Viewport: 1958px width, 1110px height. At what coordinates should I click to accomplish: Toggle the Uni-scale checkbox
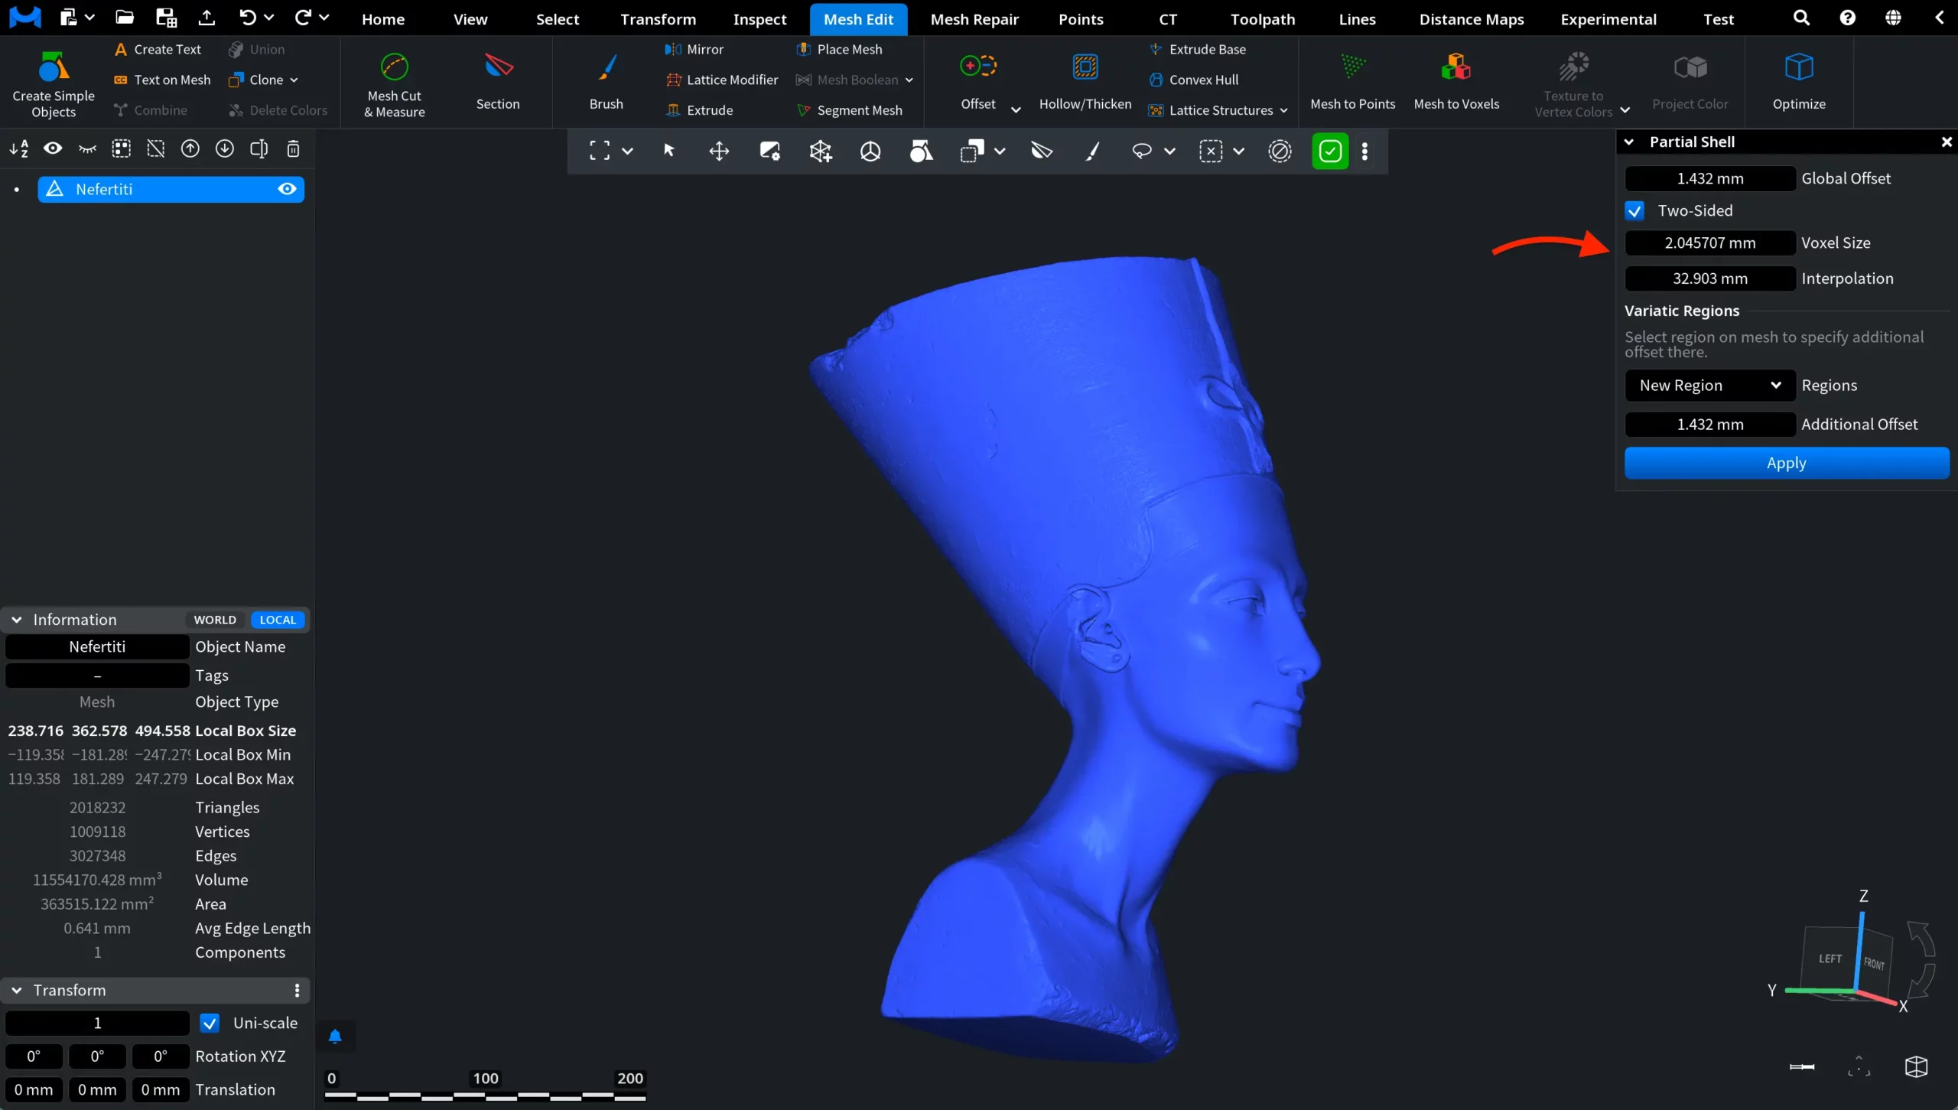210,1024
